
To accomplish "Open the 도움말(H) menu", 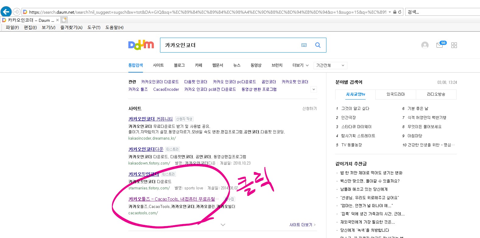I will (114, 27).
